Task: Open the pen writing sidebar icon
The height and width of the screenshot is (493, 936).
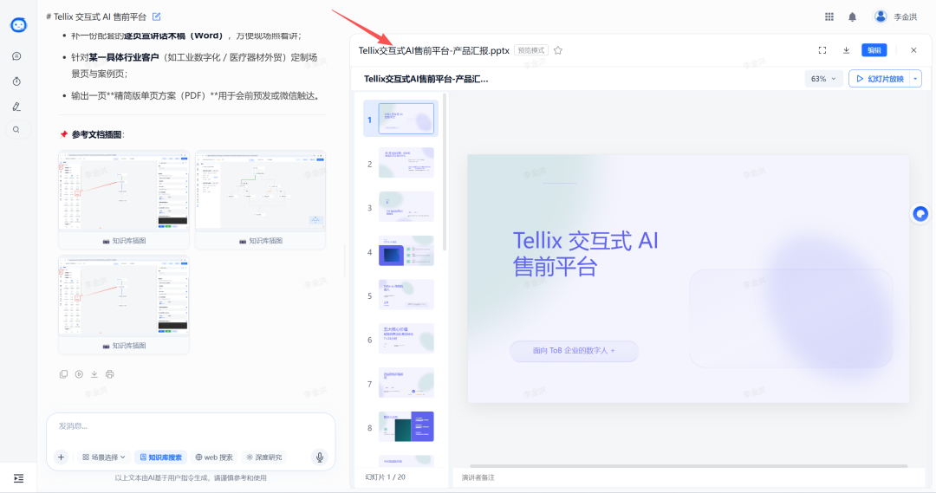Action: (x=16, y=107)
